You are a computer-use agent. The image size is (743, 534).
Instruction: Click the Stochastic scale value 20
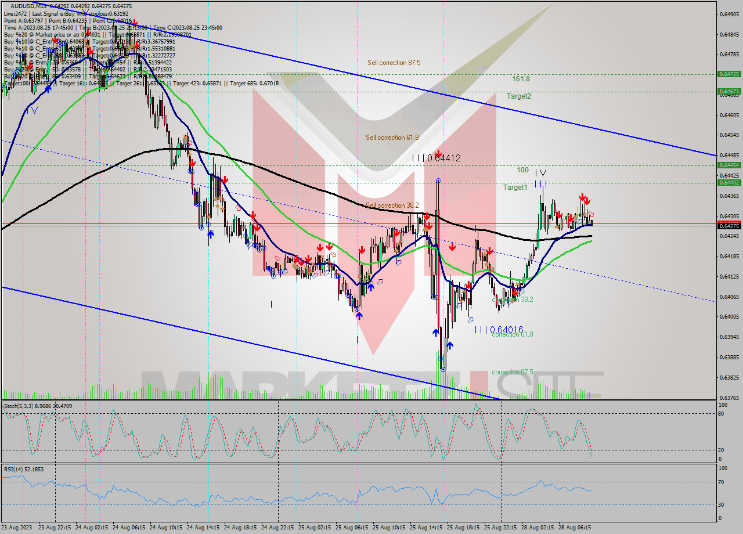[x=722, y=450]
